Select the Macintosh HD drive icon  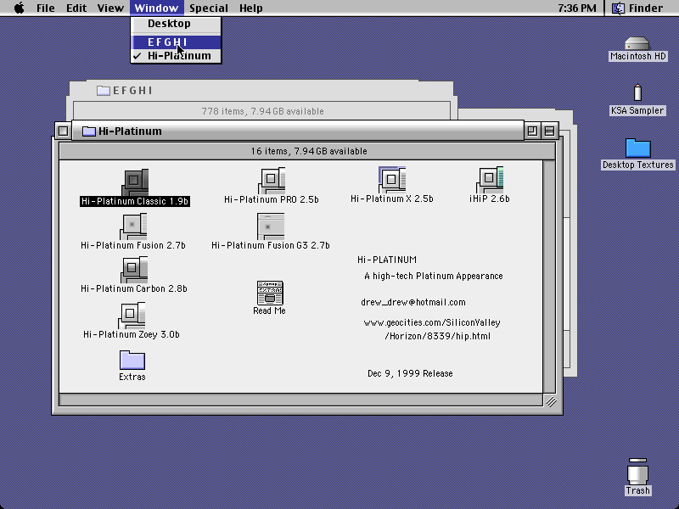click(637, 44)
